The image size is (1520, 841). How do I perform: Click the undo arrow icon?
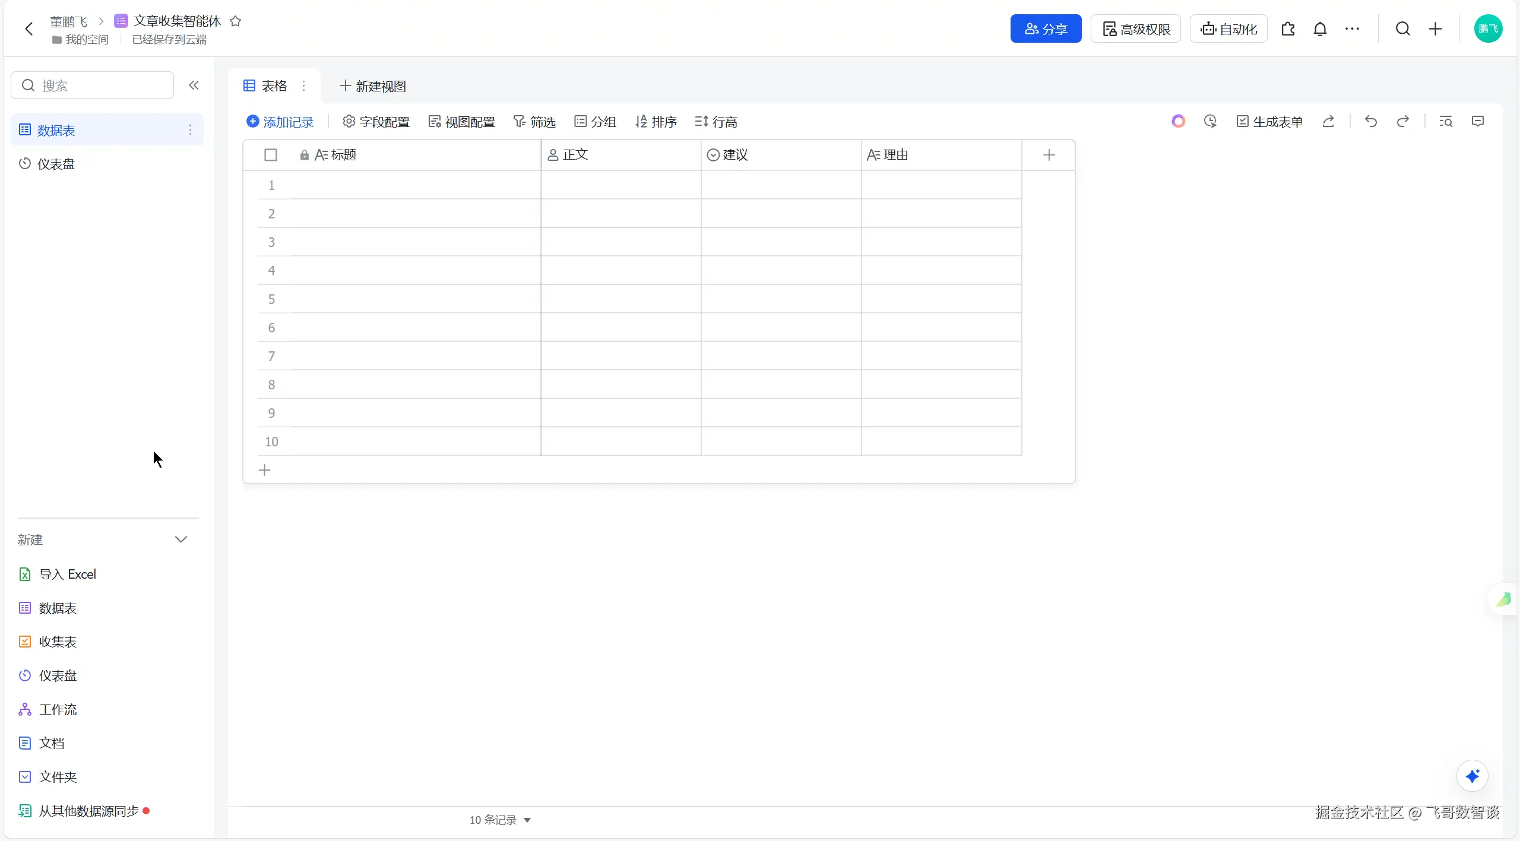coord(1370,122)
